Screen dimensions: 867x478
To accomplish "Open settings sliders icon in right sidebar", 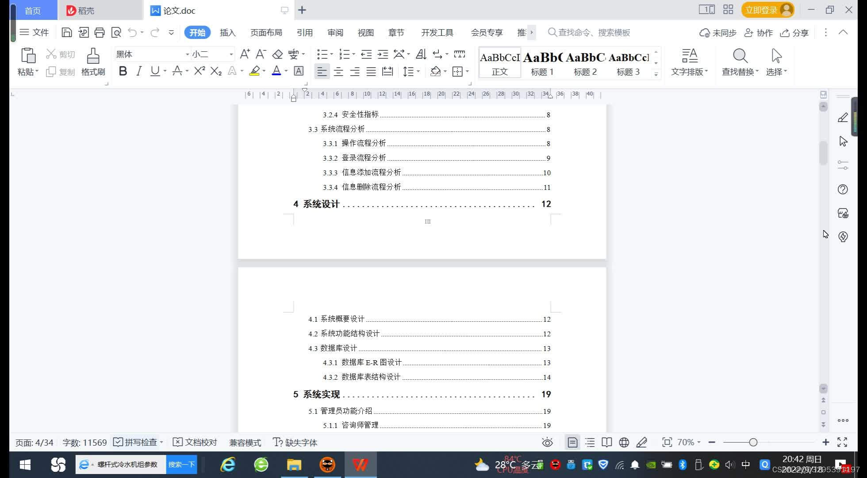I will [x=843, y=165].
